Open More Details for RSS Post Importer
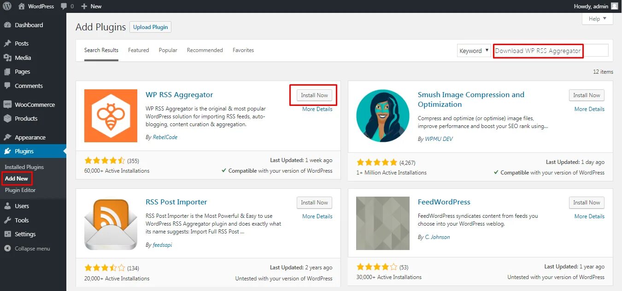This screenshot has width=622, height=291. (317, 216)
